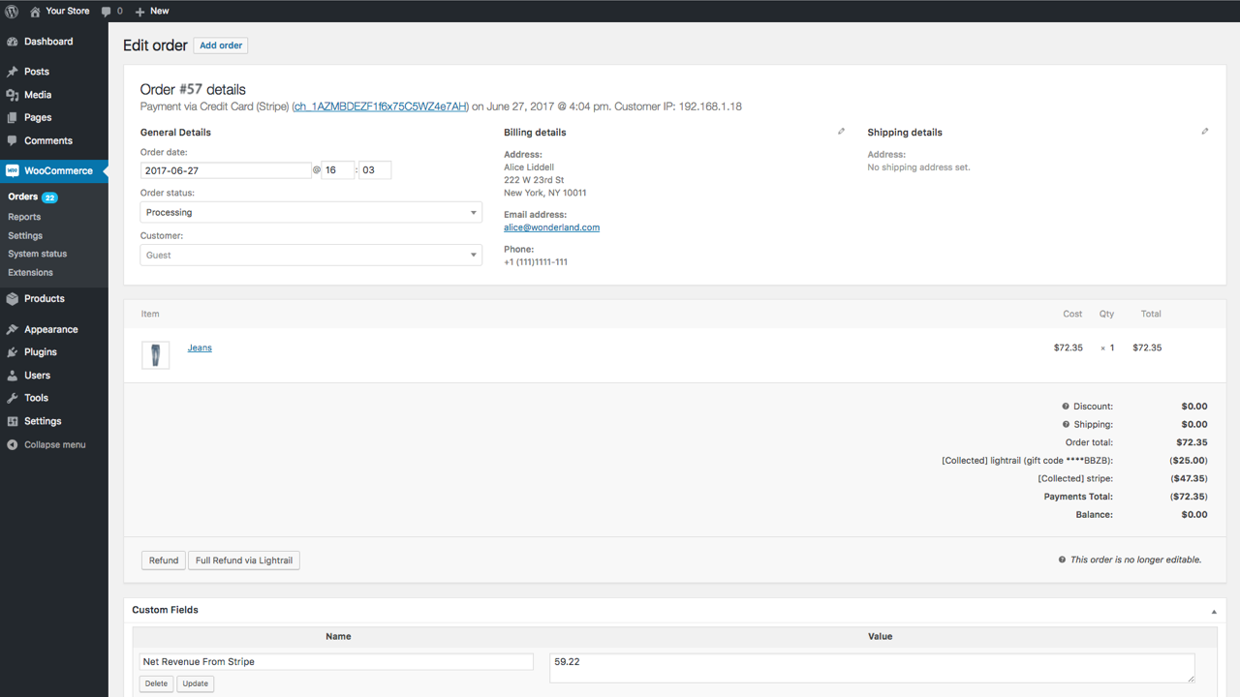Click alice@wonderland.com email link
This screenshot has width=1240, height=697.
click(x=551, y=227)
